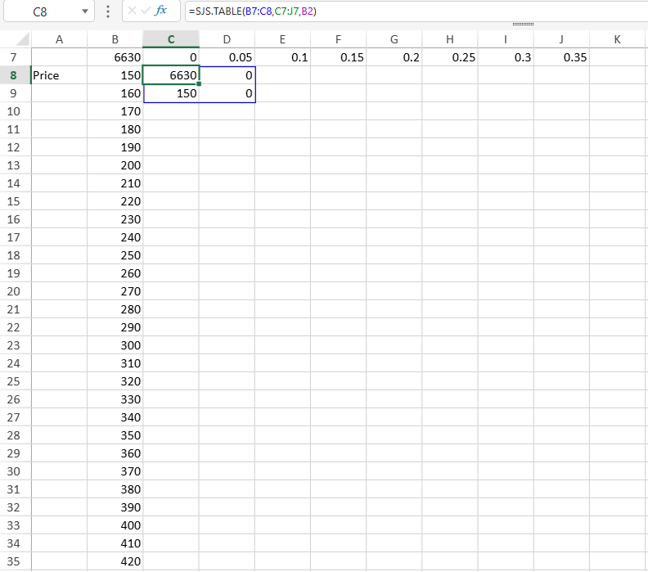Open the Name Box dropdown arrow
The width and height of the screenshot is (648, 572).
tap(85, 11)
